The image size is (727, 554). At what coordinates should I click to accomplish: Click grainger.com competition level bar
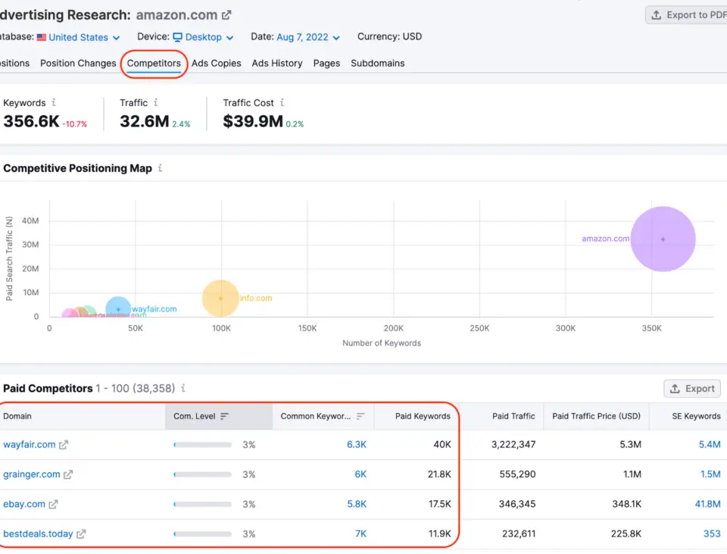(203, 474)
